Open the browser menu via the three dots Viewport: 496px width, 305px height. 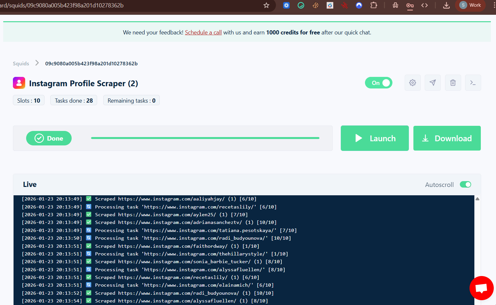(494, 5)
